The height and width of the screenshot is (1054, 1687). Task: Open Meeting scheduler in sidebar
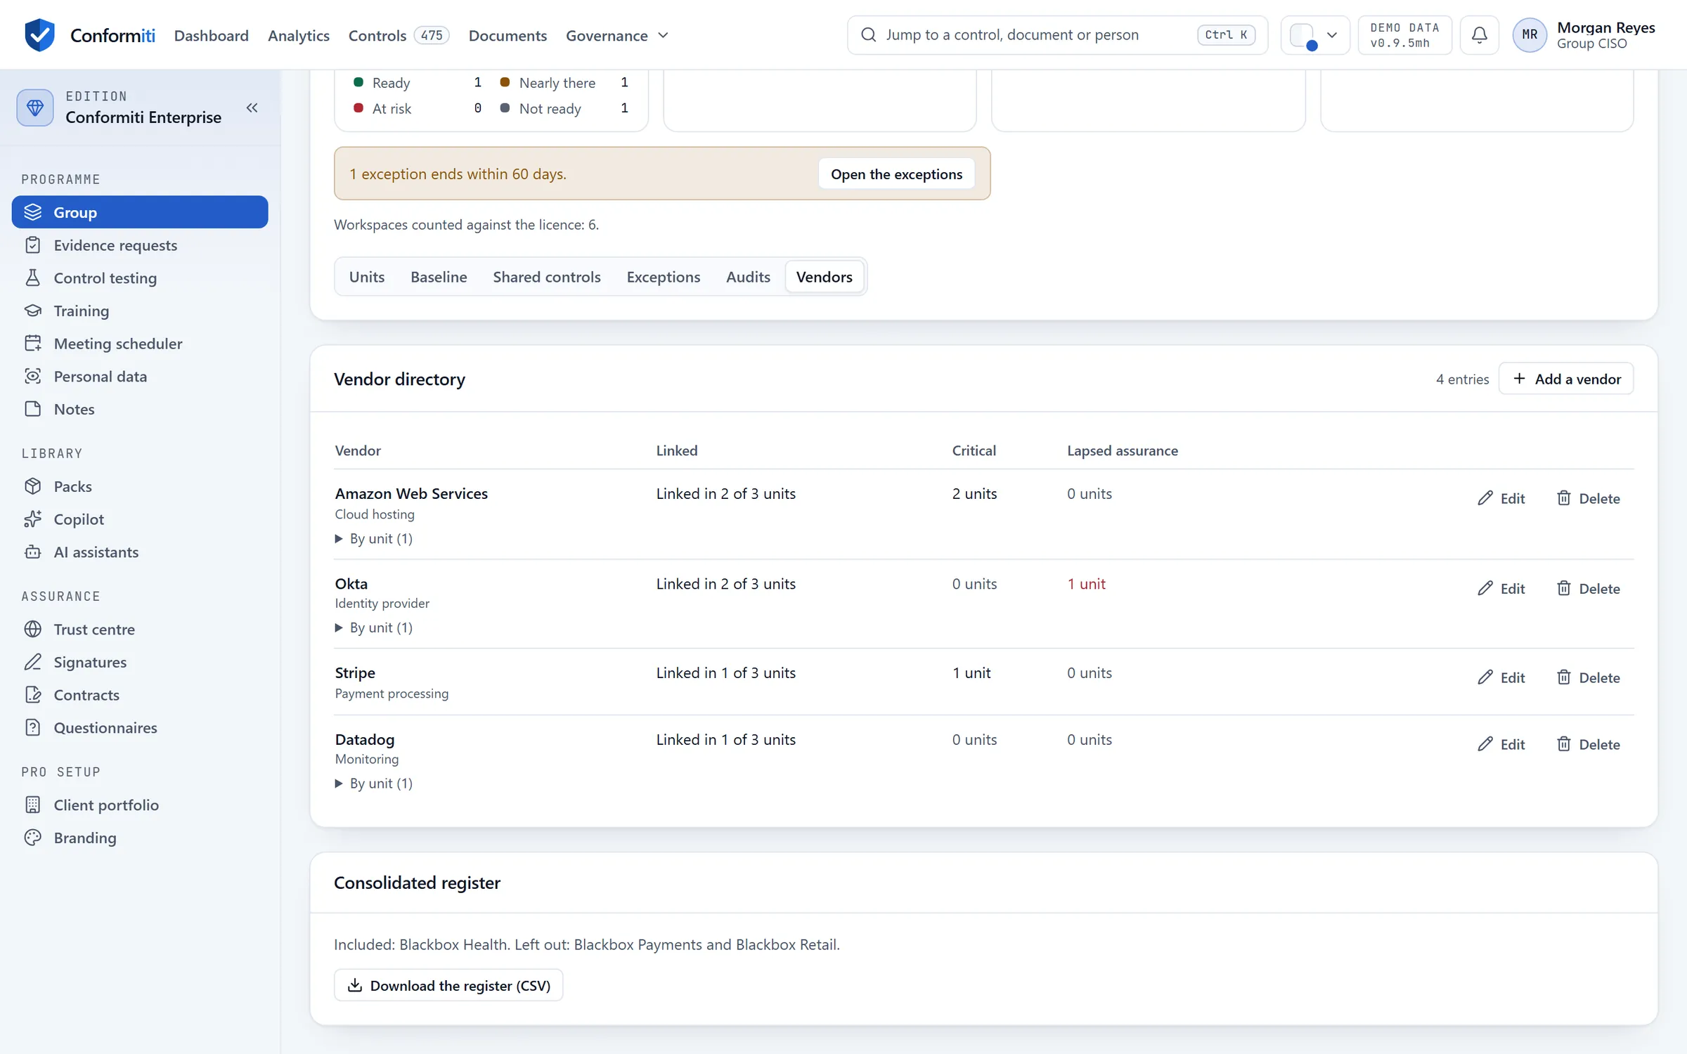[140, 344]
